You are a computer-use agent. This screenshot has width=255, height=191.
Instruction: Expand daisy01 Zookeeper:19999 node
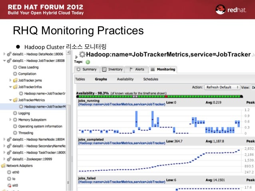tap(4, 159)
